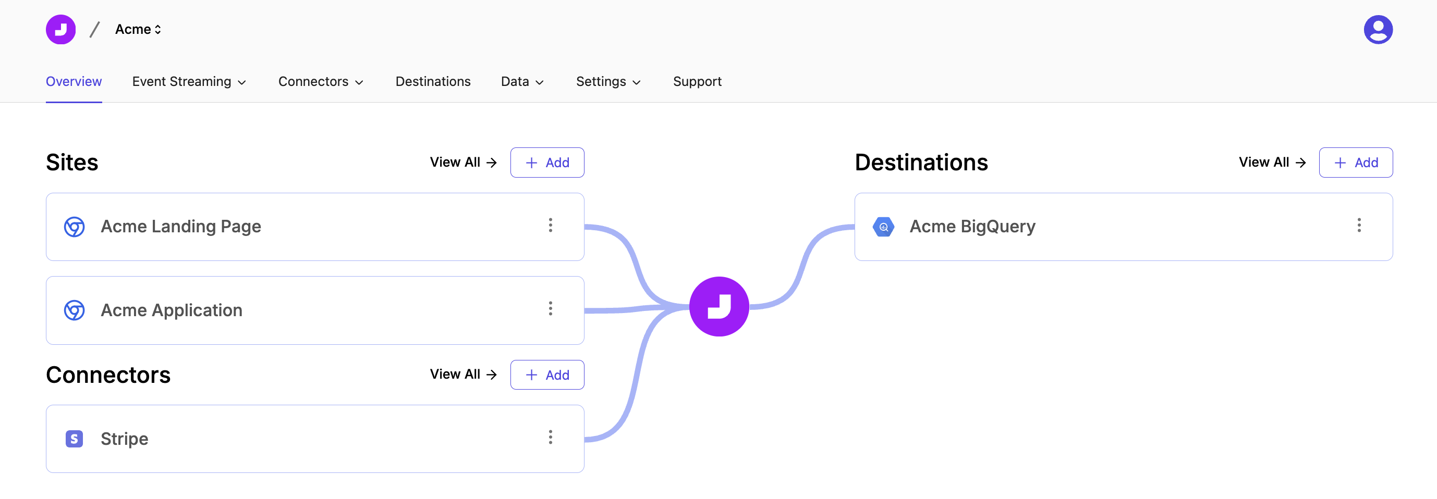Add a new Connector
The image size is (1437, 499).
(x=547, y=375)
